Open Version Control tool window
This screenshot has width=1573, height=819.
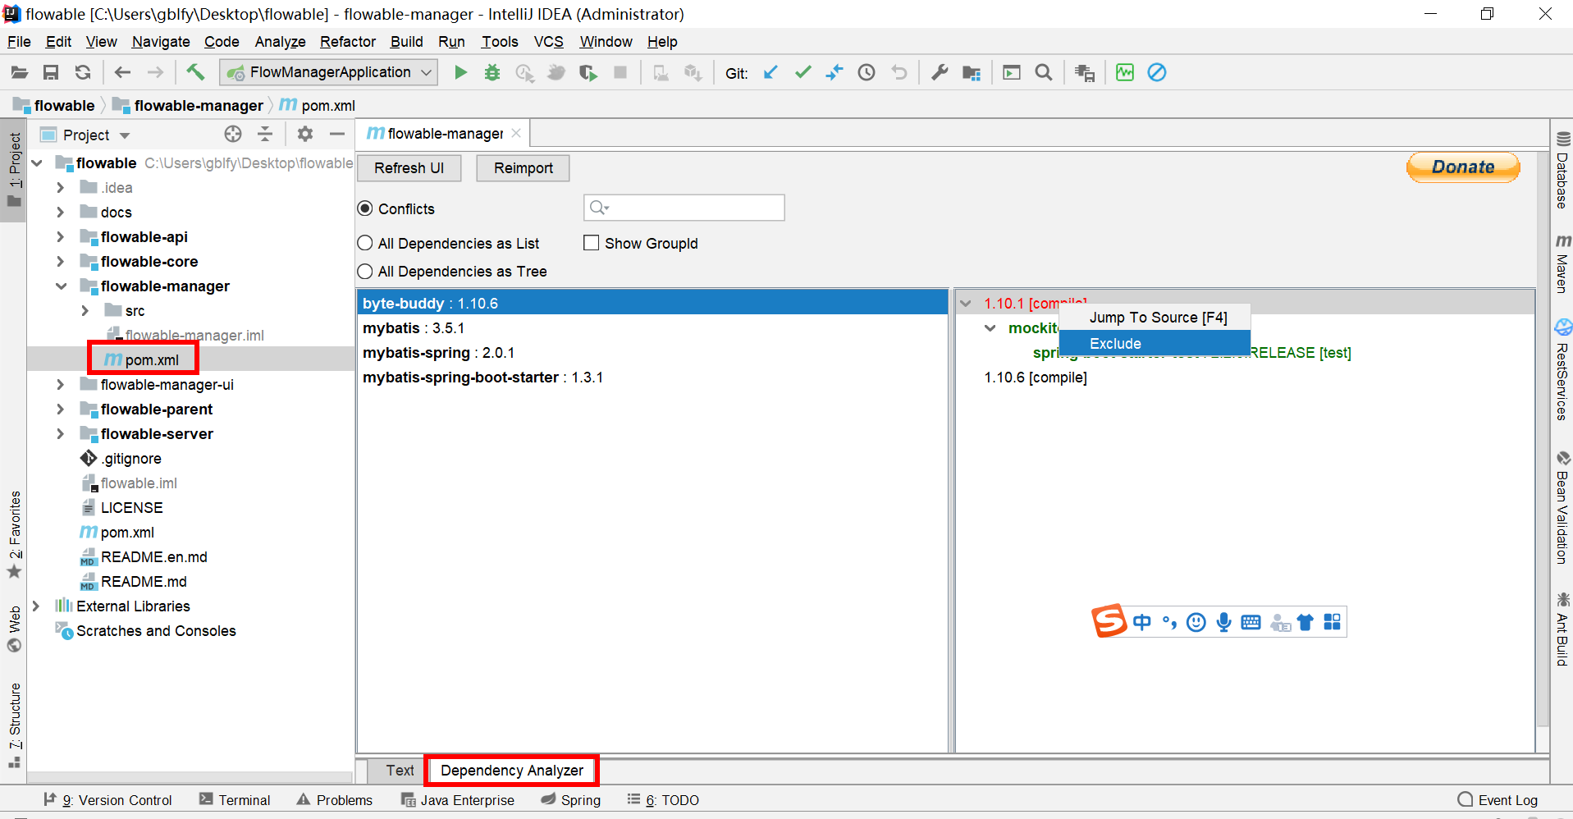pyautogui.click(x=107, y=800)
